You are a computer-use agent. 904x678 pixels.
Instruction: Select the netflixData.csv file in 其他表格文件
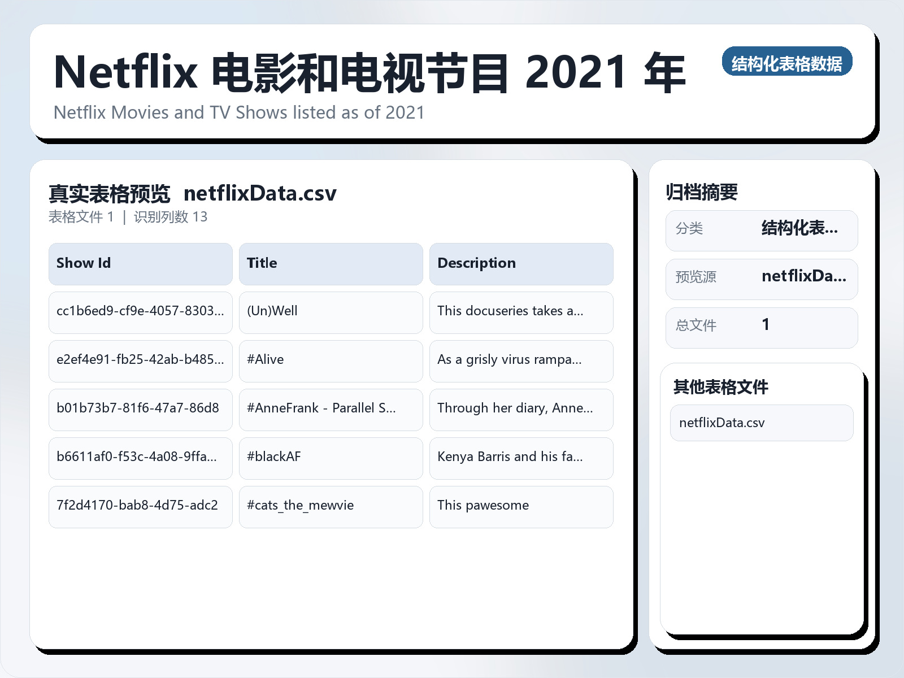click(761, 422)
